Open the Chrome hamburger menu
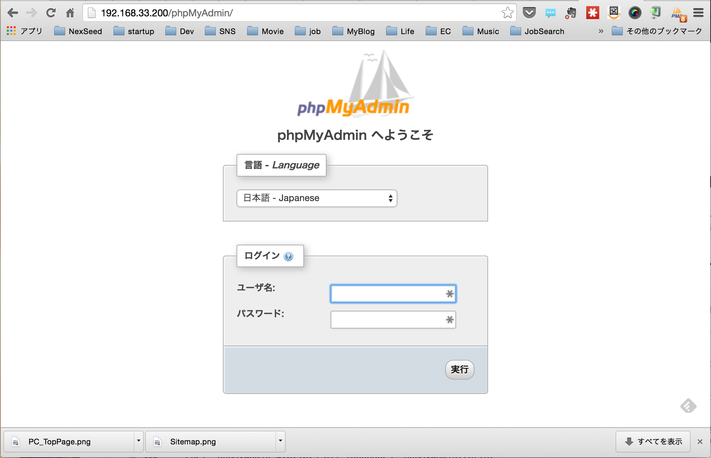The height and width of the screenshot is (458, 711). [x=698, y=13]
